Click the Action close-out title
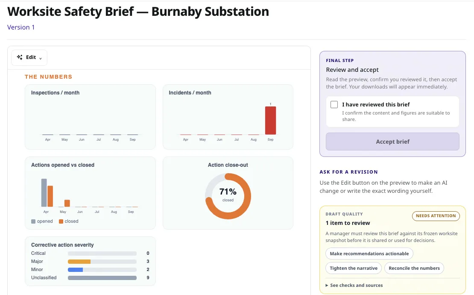 228,165
